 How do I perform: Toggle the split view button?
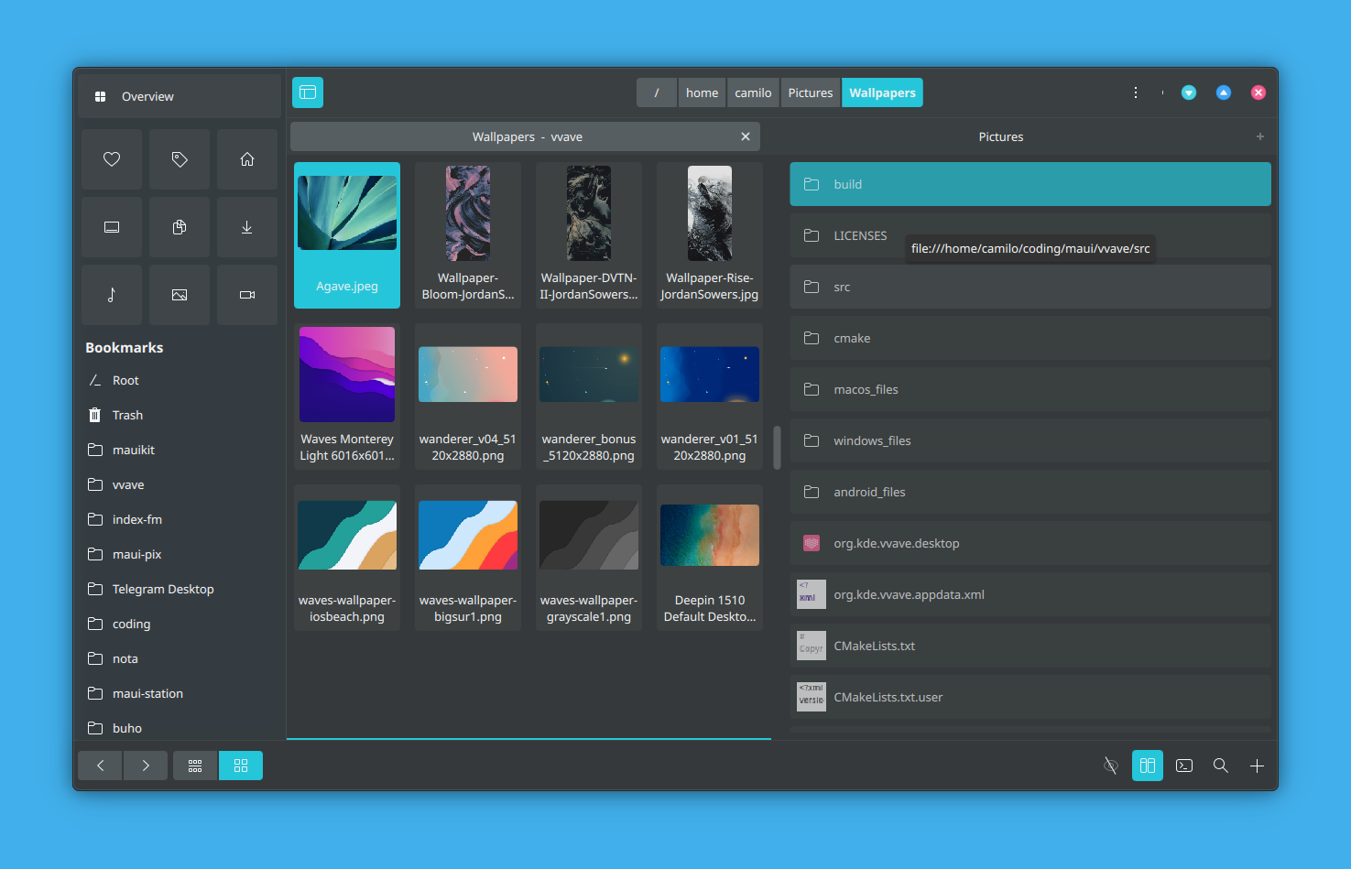(1148, 766)
